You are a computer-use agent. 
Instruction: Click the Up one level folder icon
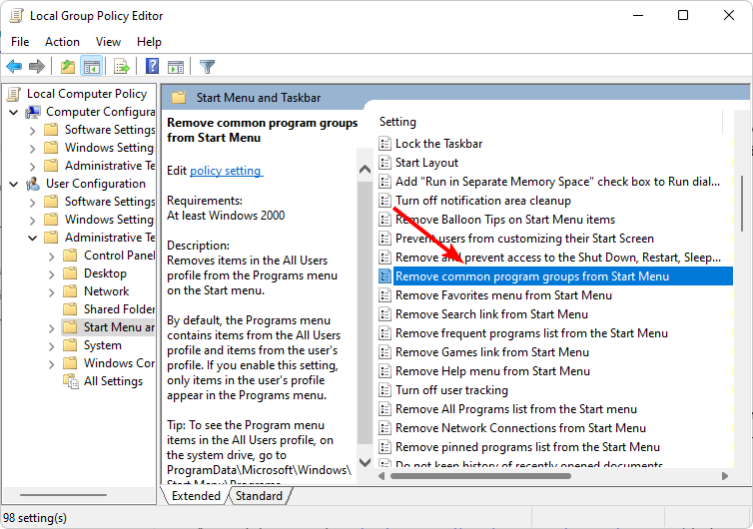[x=67, y=67]
